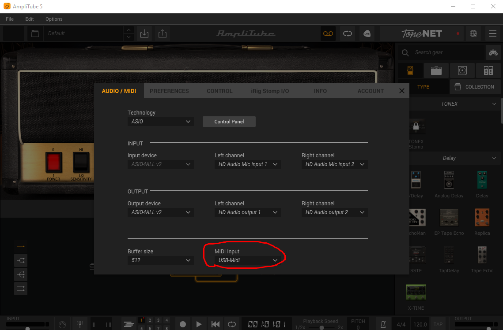This screenshot has height=330, width=503.
Task: Open input Right channel dropdown
Action: [x=335, y=164]
